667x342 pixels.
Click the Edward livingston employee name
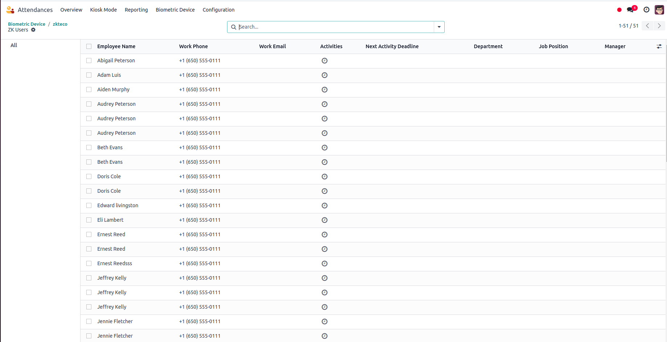point(118,205)
